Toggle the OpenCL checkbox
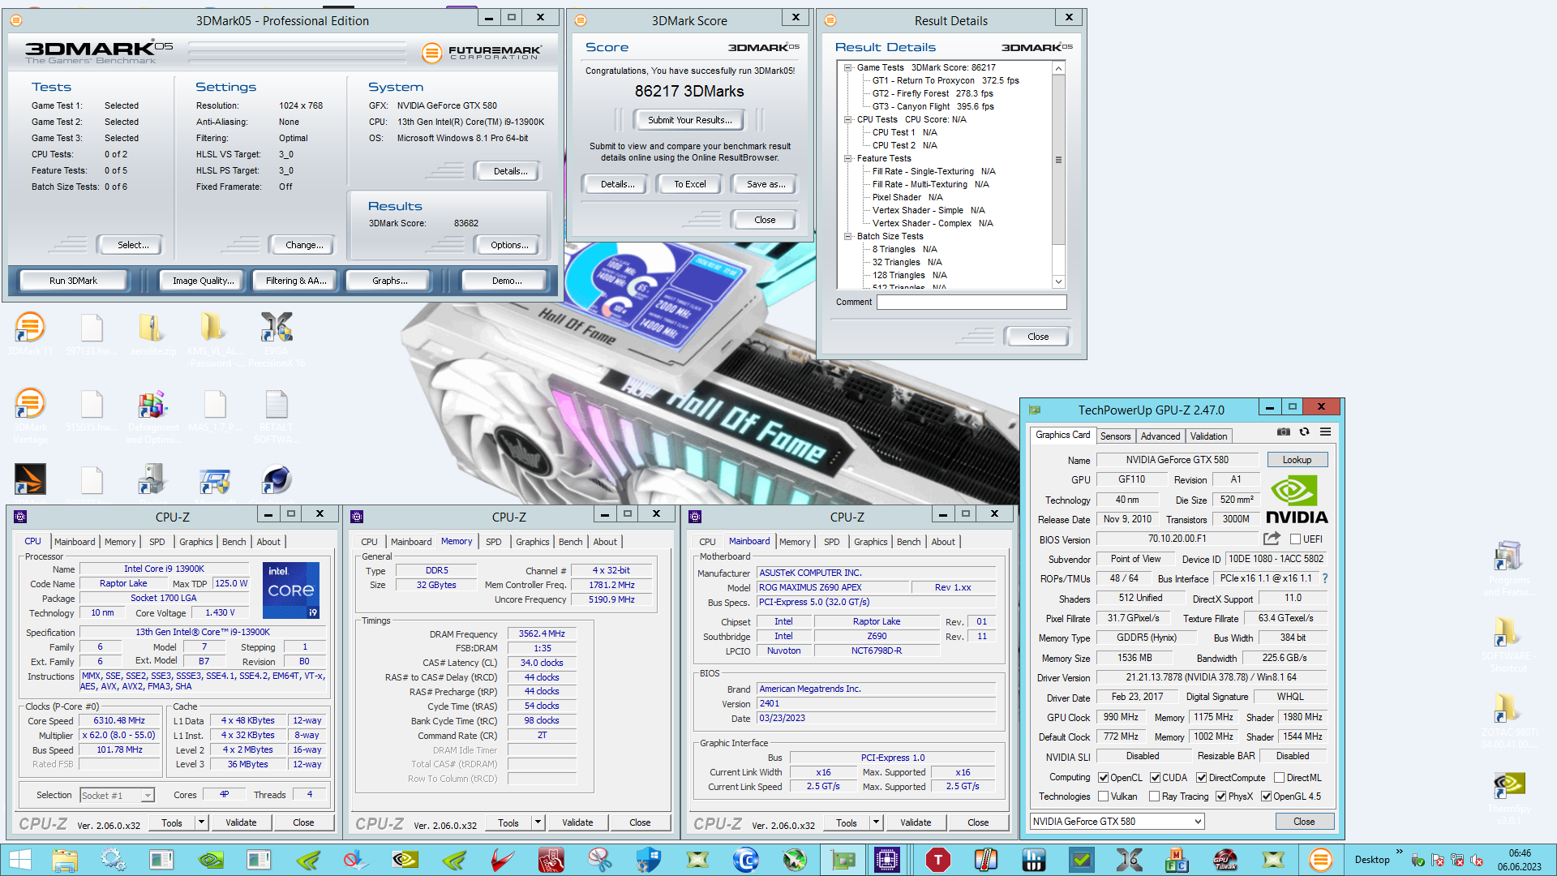Image resolution: width=1557 pixels, height=876 pixels. click(1103, 778)
